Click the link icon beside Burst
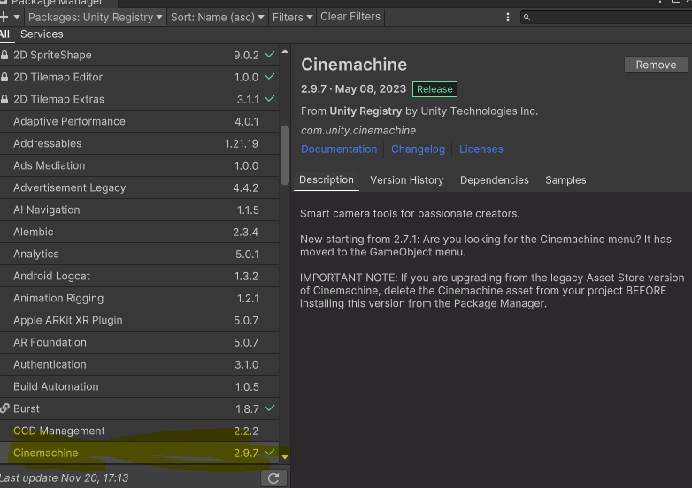The width and height of the screenshot is (692, 488). click(4, 408)
